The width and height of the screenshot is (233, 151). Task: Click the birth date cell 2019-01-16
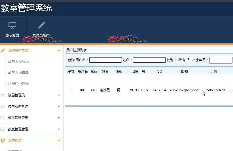coord(138,90)
